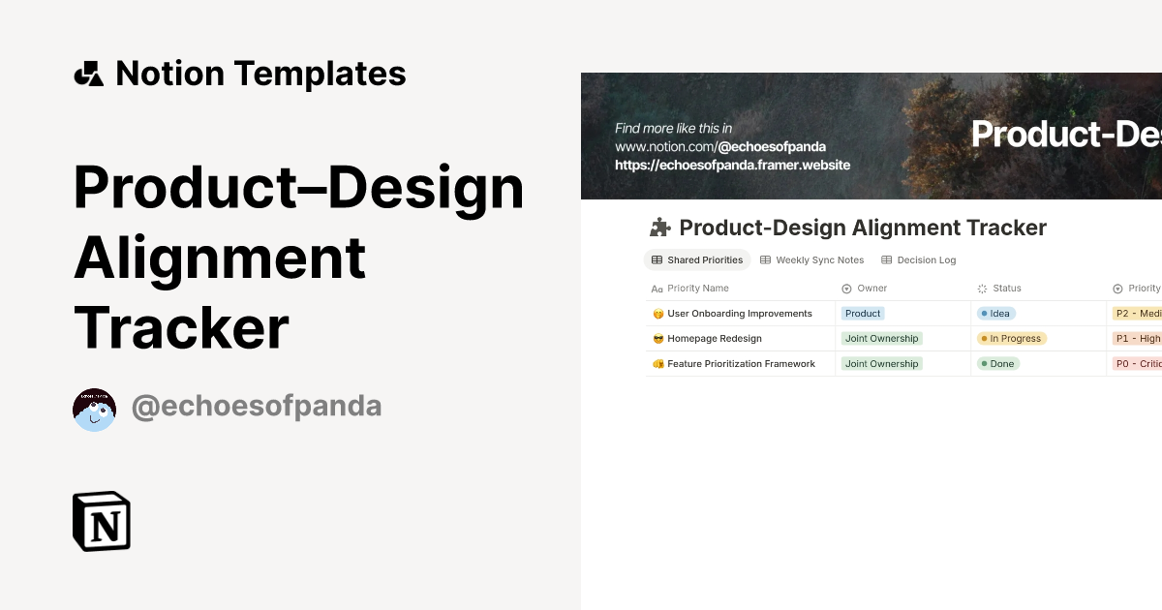Click the echoesofpanda.framer.website link
Image resolution: width=1162 pixels, height=610 pixels.
[x=731, y=165]
